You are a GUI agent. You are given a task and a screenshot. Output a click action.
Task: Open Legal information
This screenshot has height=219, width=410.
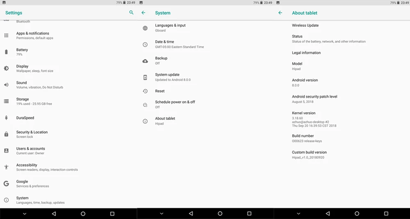point(342,53)
